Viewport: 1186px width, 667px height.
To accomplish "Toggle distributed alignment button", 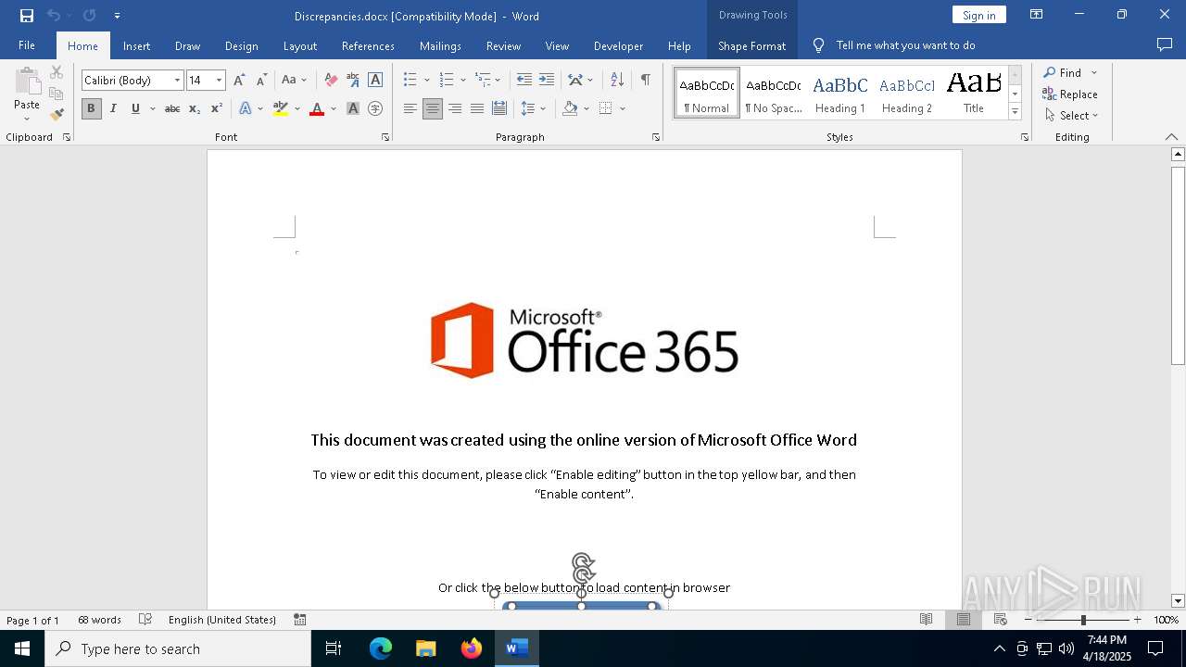I will tap(499, 108).
